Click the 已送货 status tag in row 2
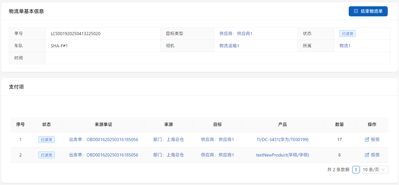 46,155
